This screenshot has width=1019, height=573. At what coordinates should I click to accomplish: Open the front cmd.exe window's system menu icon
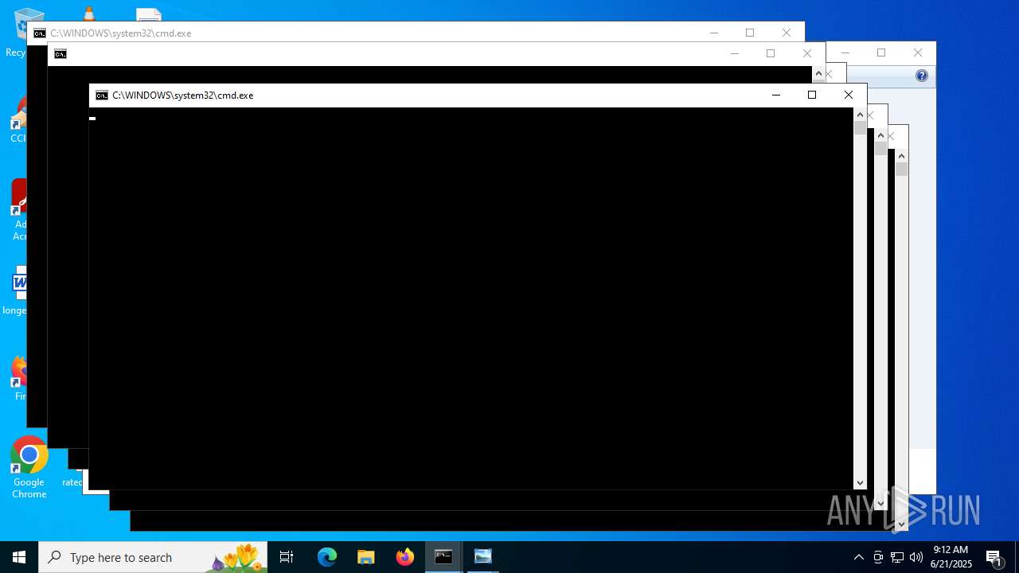click(102, 95)
